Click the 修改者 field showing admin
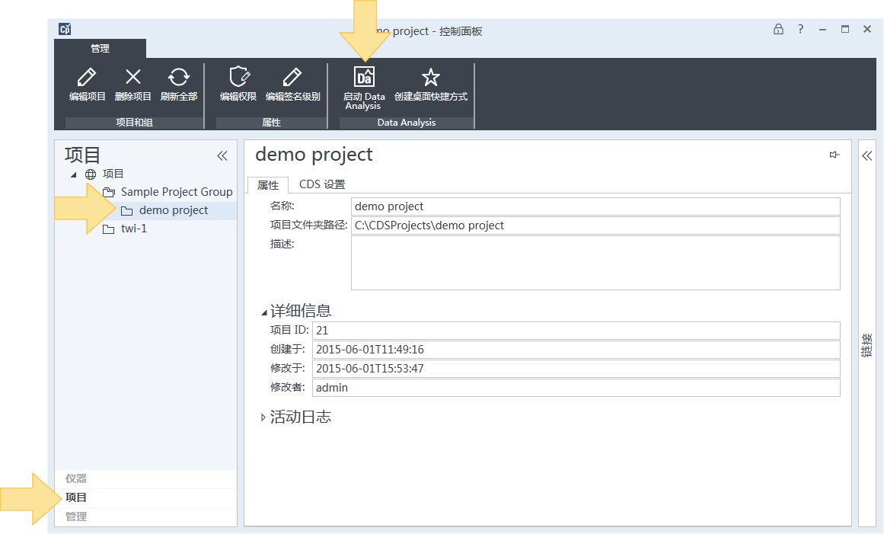This screenshot has height=534, width=884. tap(576, 388)
